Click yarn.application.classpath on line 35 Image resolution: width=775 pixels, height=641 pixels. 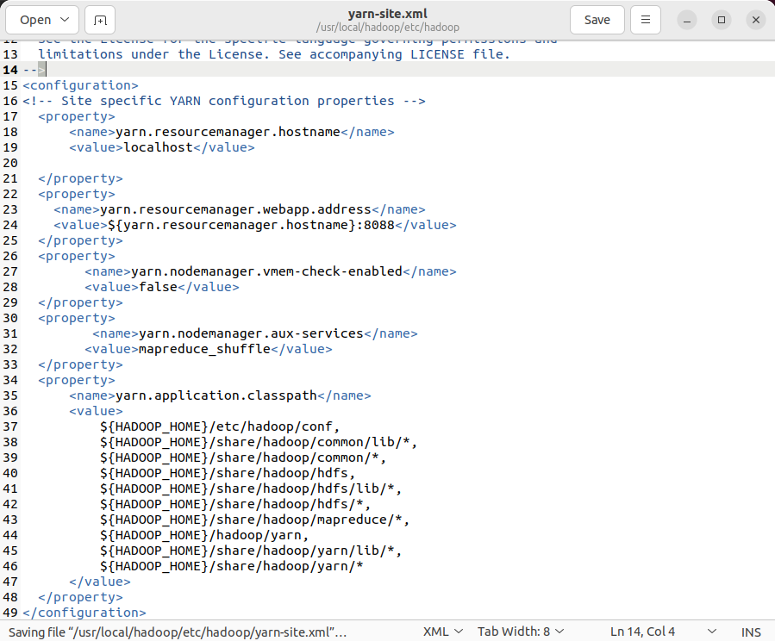point(216,395)
